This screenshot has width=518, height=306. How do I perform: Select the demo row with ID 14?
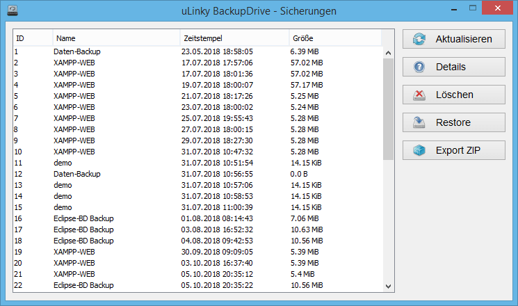point(197,196)
